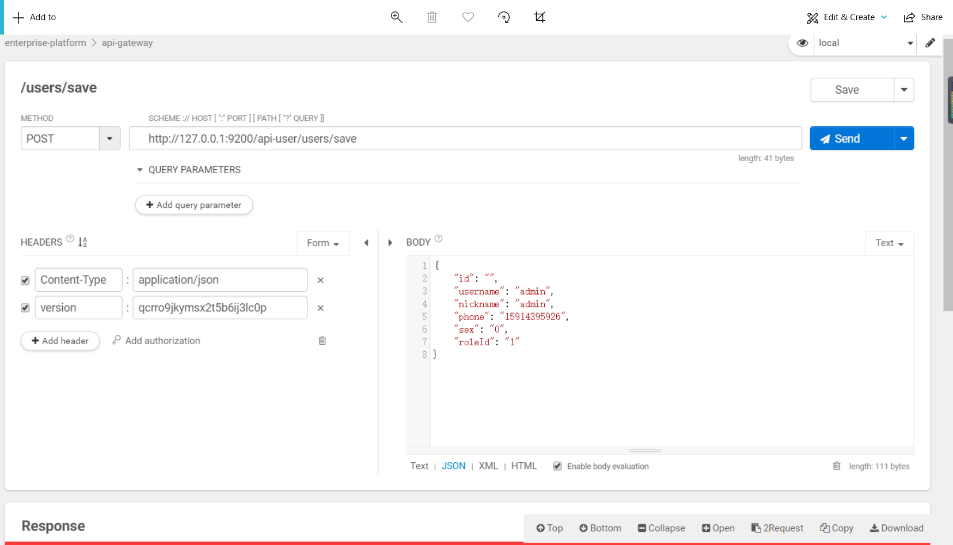
Task: Click the heart favorite icon
Action: coord(468,17)
